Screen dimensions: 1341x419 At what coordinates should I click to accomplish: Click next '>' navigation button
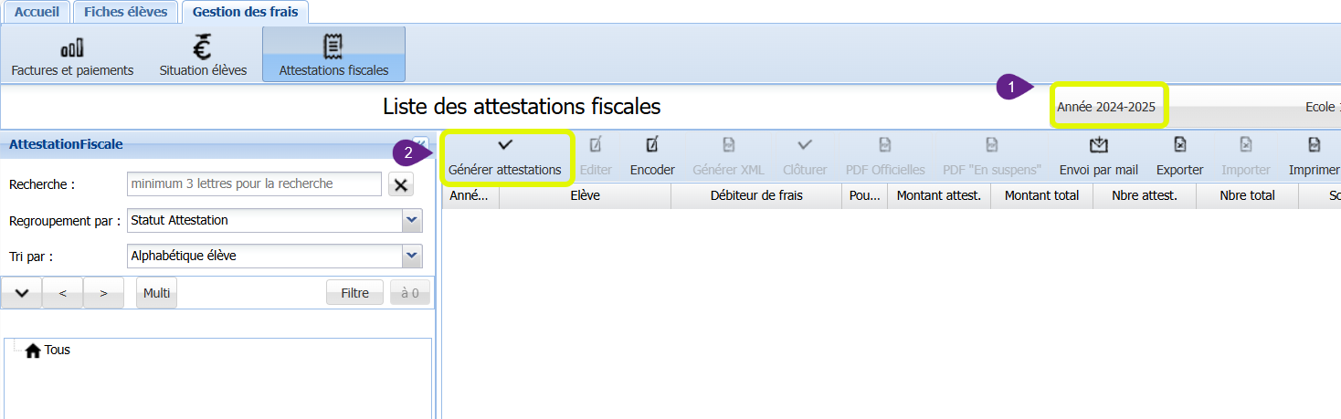pos(103,293)
